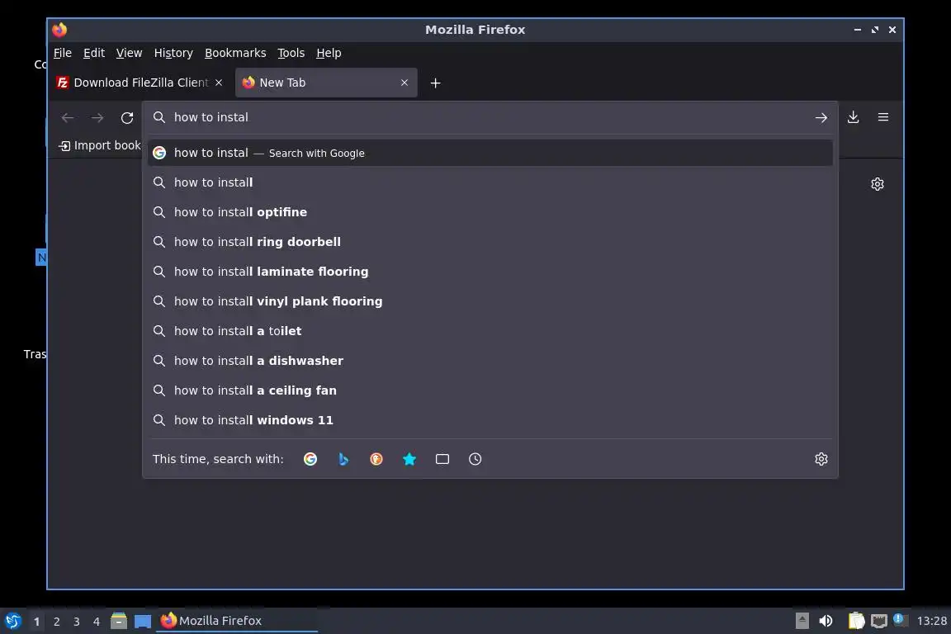The image size is (951, 634).
Task: Choose suggestion 'how to install optifine'
Action: (x=490, y=212)
